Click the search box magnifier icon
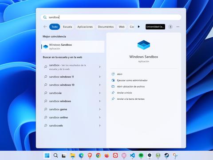This screenshot has height=160, width=213. (45, 17)
